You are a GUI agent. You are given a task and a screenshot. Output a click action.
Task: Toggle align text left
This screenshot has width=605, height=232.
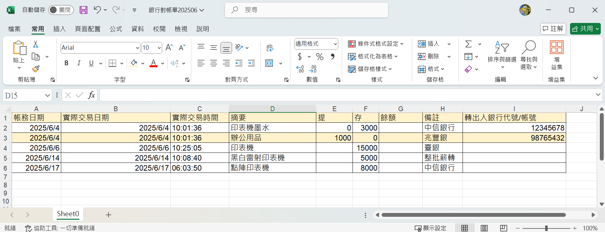pos(201,63)
